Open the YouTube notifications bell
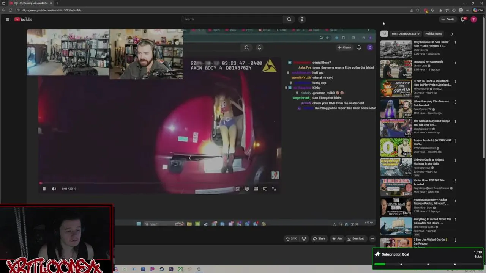Viewport: 486px width, 273px height. click(x=463, y=19)
